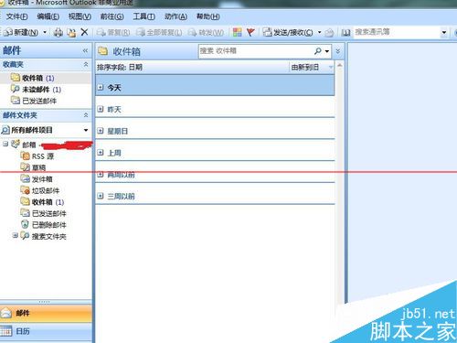Click the red Follow Up flag icon
Viewport: 457px width, 343px height.
250,32
